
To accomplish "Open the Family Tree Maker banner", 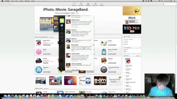I will tap(115, 81).
